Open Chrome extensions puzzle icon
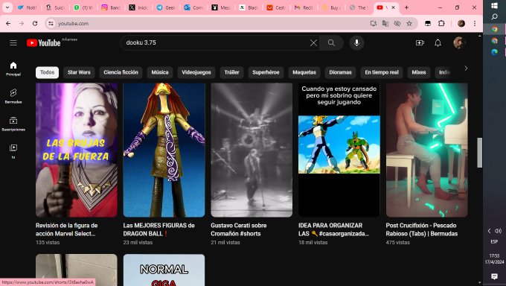This screenshot has width=506, height=286. [x=441, y=23]
